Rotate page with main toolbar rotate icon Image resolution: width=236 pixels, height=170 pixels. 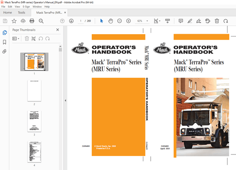tap(226, 21)
